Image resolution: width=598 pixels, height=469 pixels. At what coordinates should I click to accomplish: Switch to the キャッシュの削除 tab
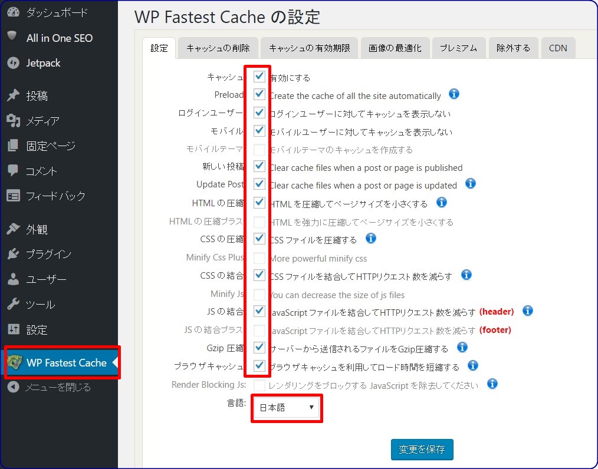tap(218, 48)
